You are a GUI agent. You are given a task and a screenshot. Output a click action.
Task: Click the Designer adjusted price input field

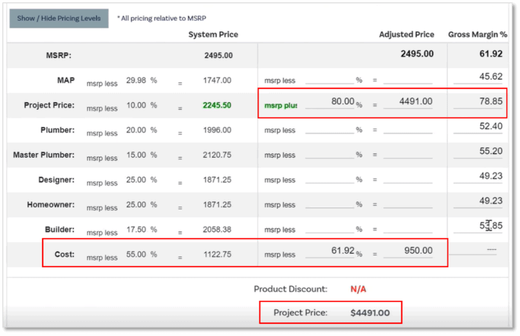click(408, 179)
